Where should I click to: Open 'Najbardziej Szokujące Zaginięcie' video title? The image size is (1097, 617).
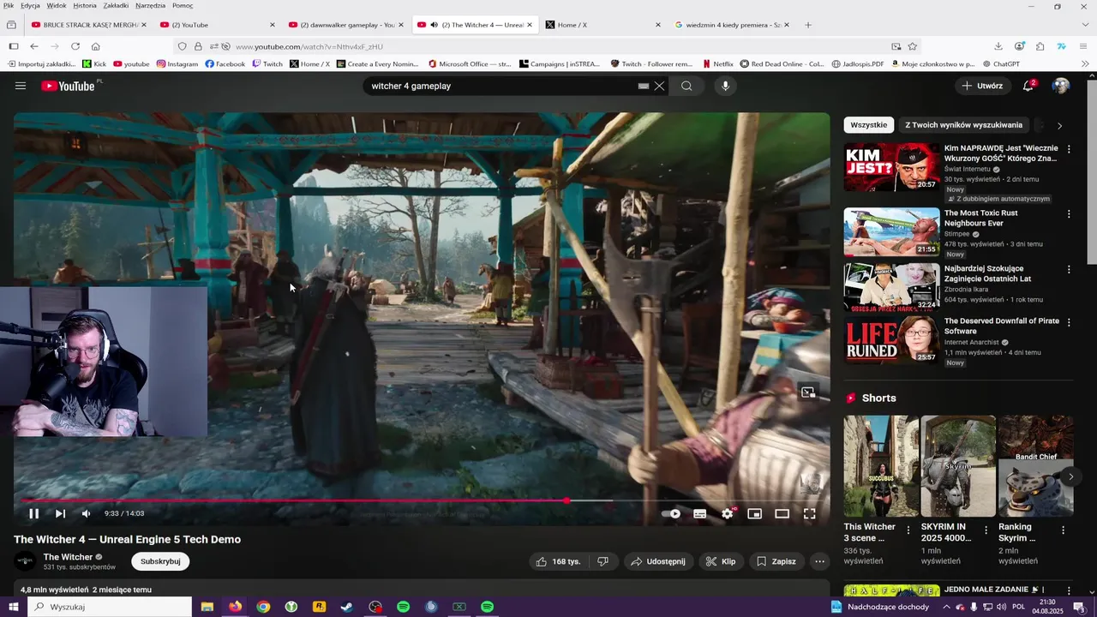[x=987, y=273]
